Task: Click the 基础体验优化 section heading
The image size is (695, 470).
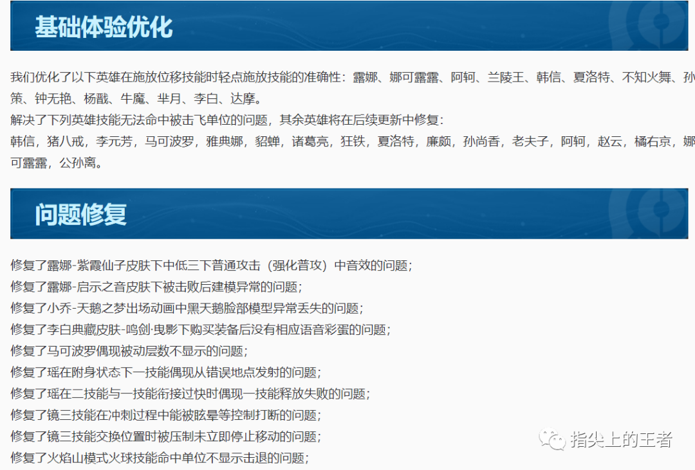Action: click(104, 26)
